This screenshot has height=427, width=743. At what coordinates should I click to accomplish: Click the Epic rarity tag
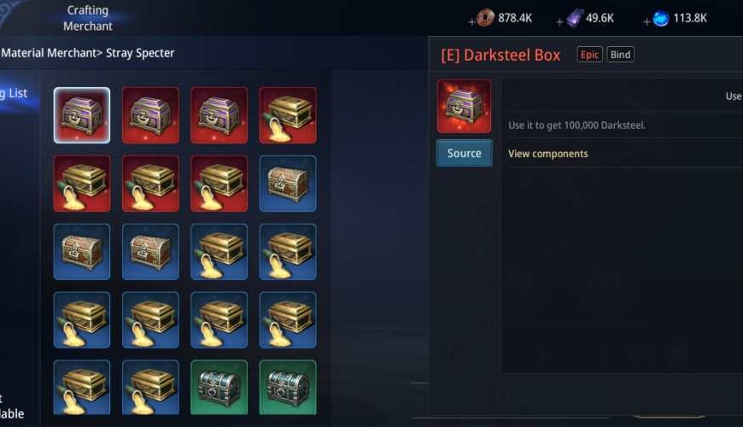(x=589, y=55)
